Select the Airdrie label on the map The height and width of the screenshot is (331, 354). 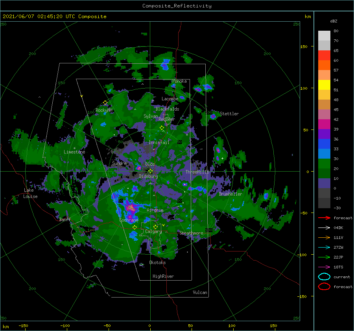(x=155, y=210)
